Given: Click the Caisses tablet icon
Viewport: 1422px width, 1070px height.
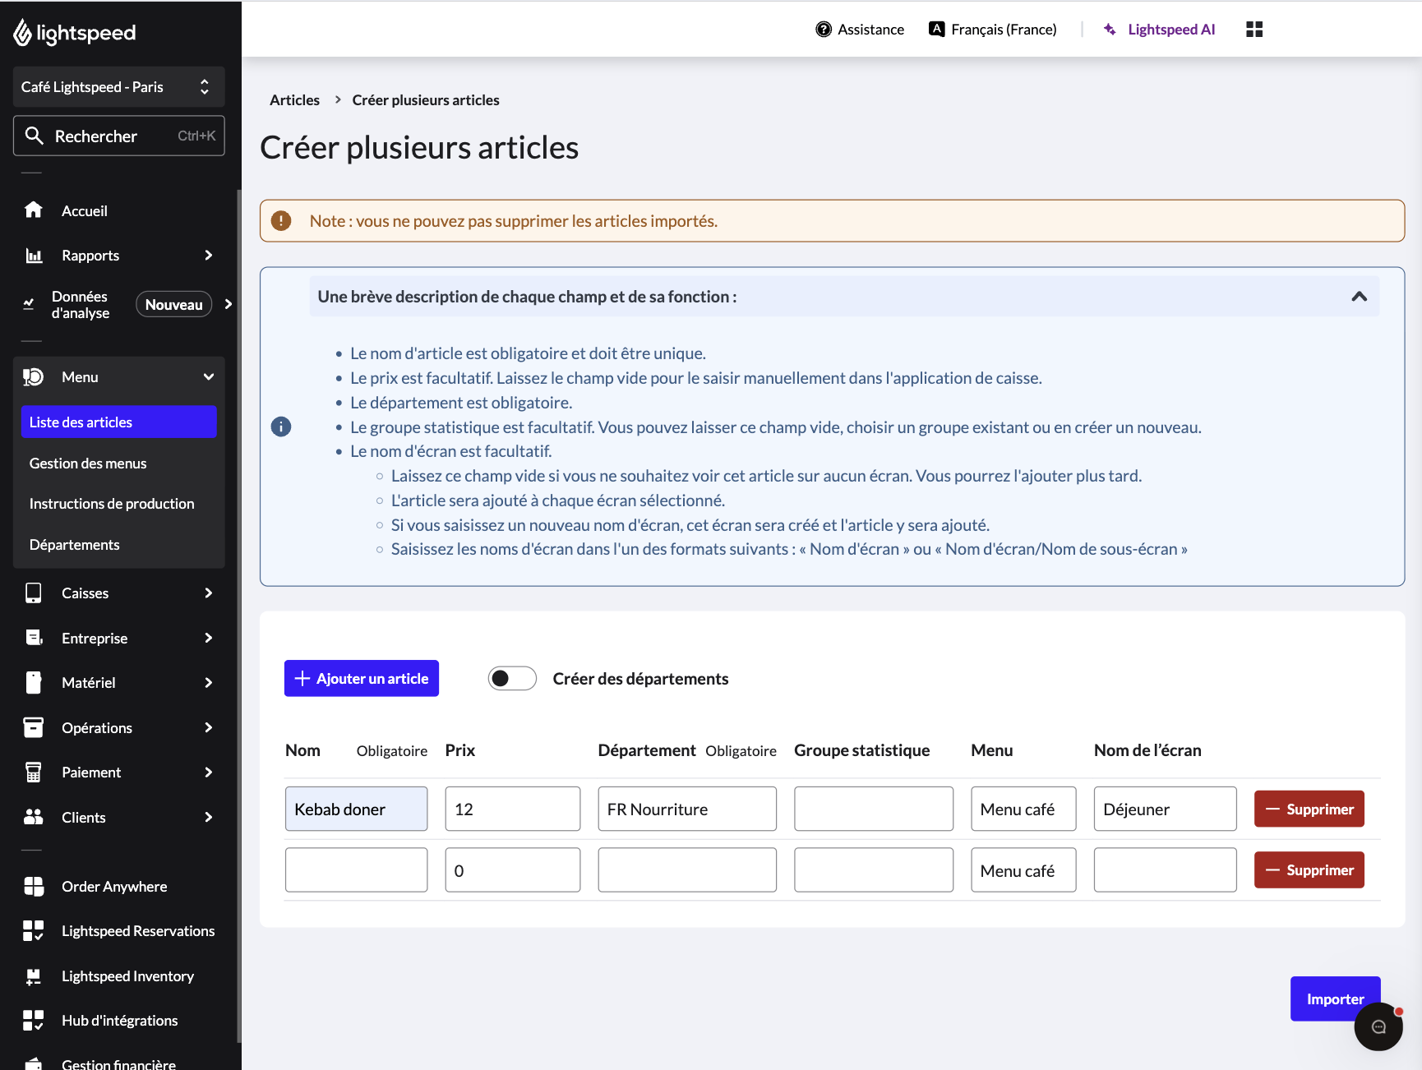Looking at the screenshot, I should 34,593.
